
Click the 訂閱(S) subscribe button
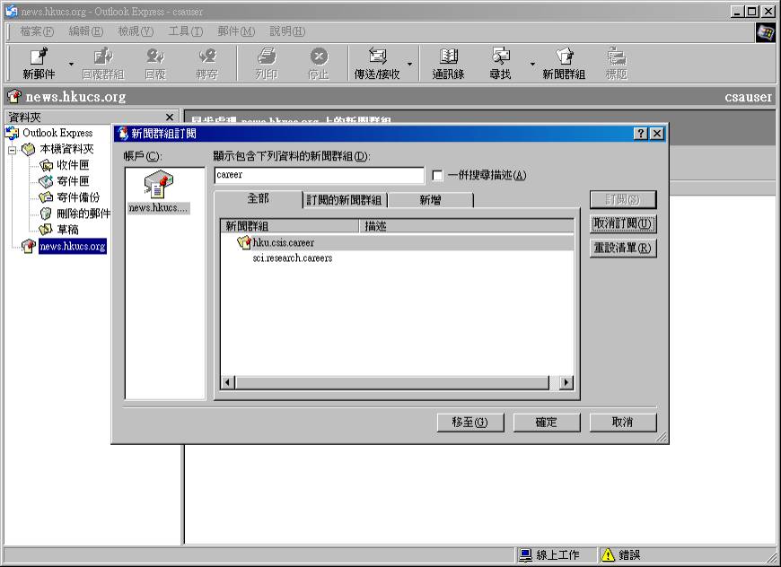[x=623, y=200]
